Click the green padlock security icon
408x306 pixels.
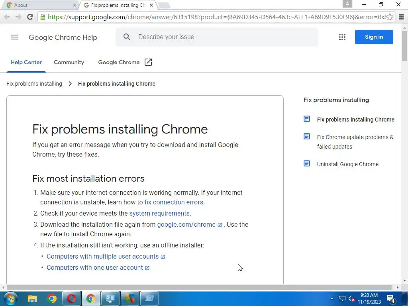(x=42, y=17)
